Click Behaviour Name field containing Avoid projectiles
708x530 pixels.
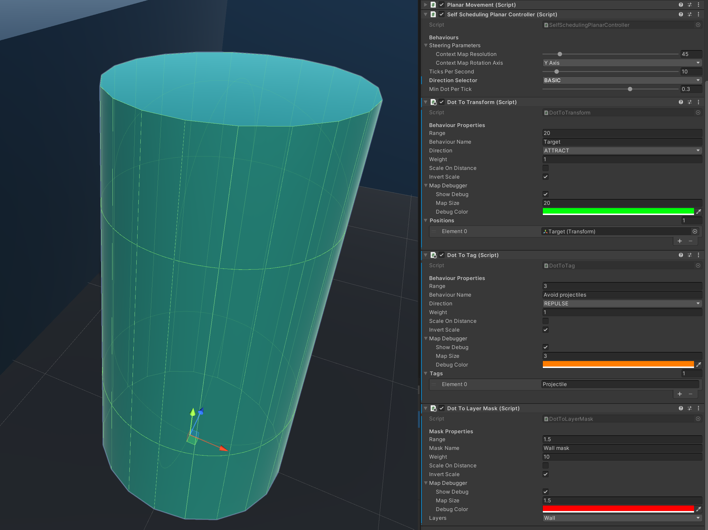621,295
